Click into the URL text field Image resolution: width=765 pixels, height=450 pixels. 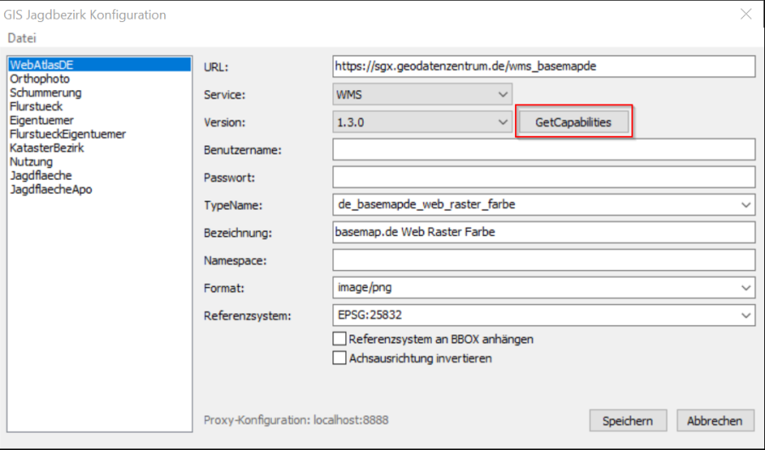click(543, 66)
